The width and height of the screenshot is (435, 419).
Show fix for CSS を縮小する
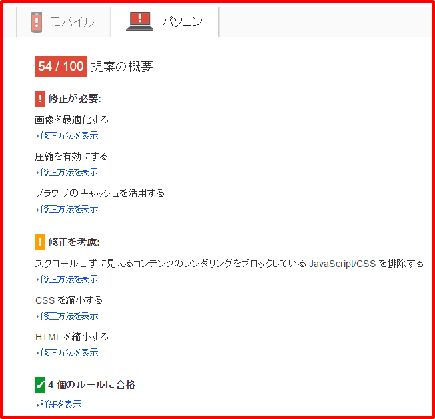pos(69,316)
